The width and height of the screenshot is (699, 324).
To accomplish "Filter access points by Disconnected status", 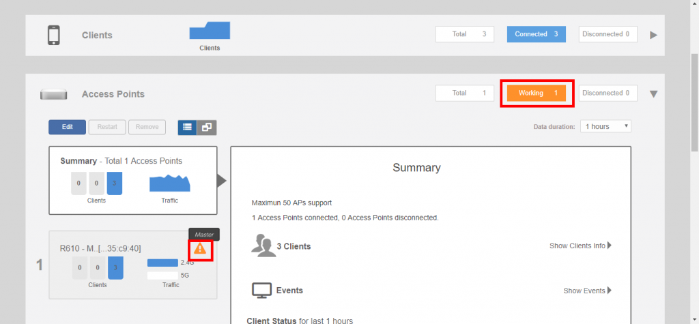I will click(608, 93).
